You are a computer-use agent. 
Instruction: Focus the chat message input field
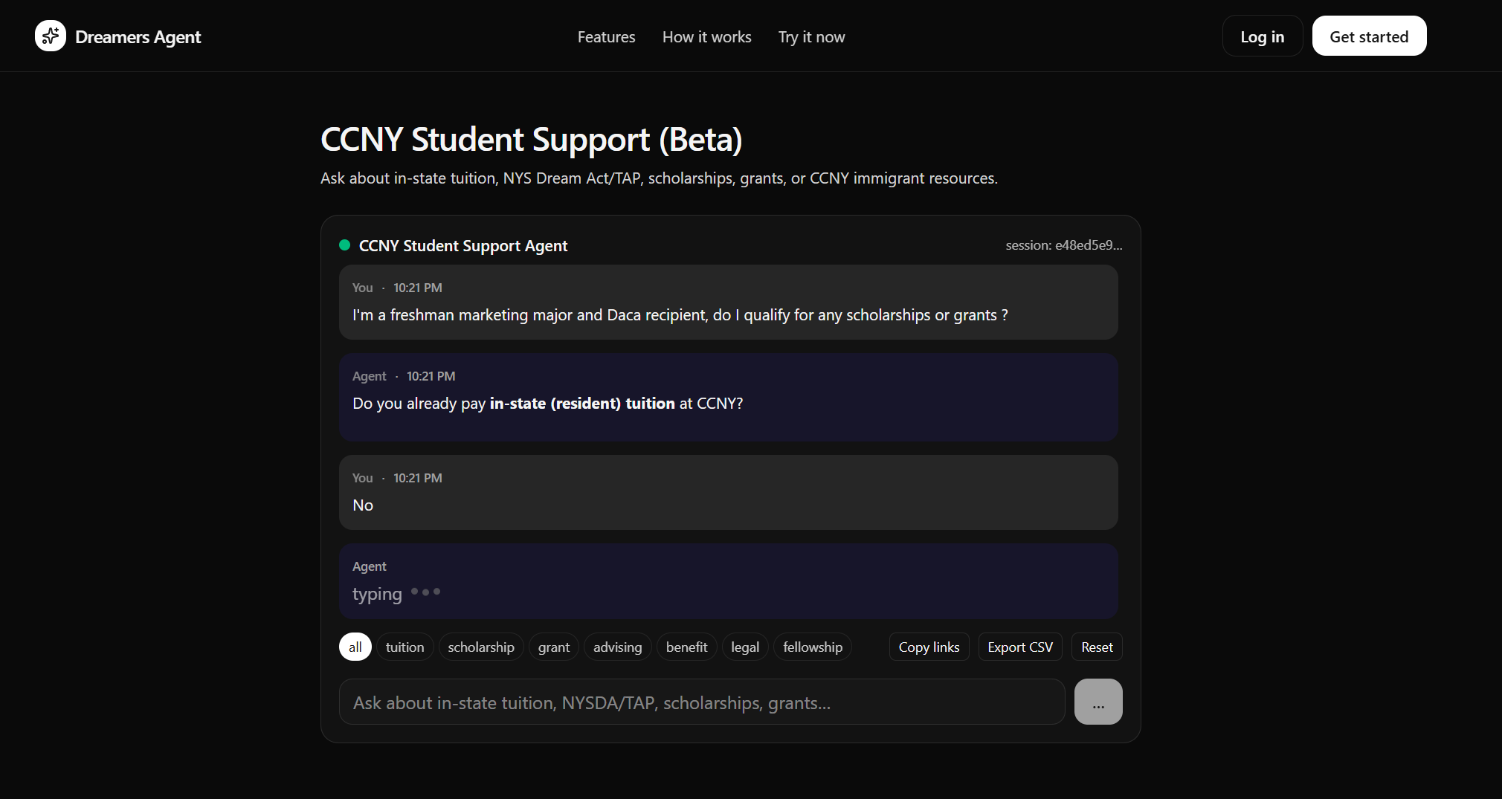tap(702, 702)
